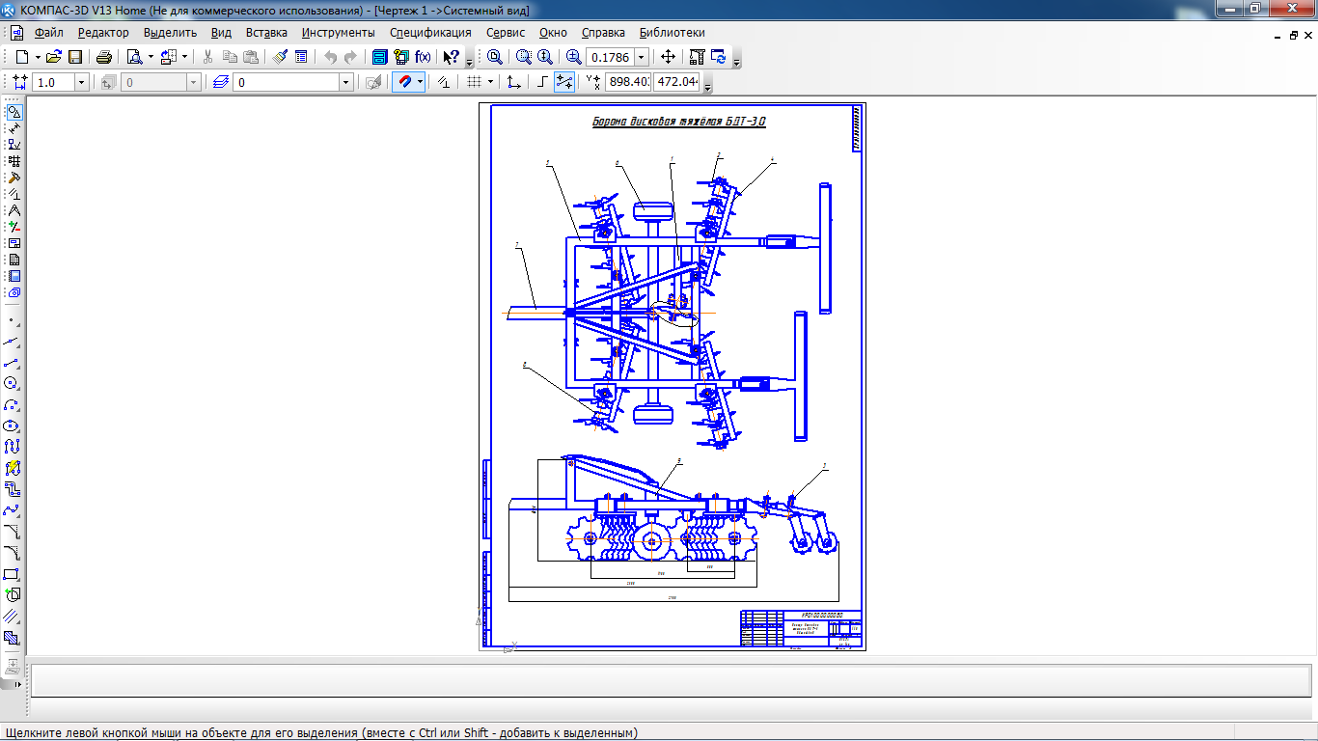Click inside the zoom scale field 0.1786
The image size is (1318, 741).
click(x=610, y=57)
